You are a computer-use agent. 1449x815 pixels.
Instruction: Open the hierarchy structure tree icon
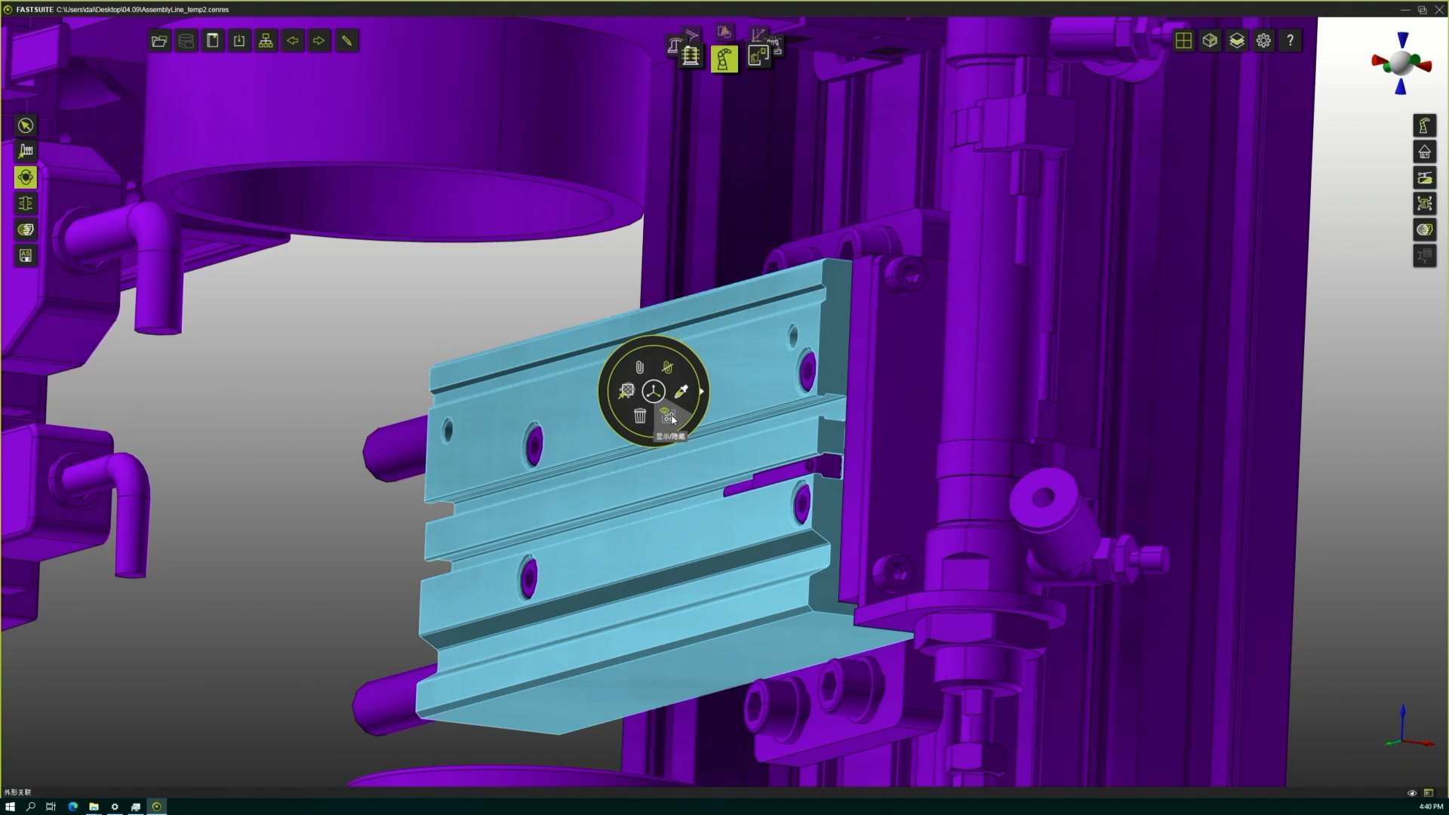tap(266, 41)
